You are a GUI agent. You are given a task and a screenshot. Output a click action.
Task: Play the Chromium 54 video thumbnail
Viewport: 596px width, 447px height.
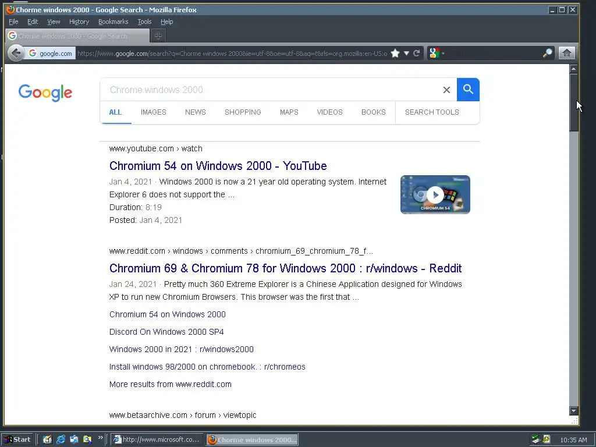pos(435,194)
